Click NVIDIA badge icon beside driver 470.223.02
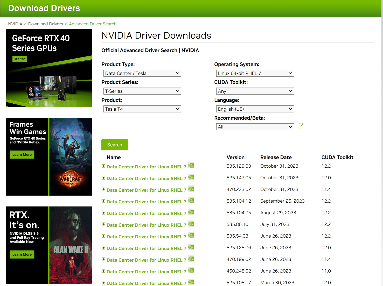Viewport: 383px width, 286px height. (x=191, y=189)
